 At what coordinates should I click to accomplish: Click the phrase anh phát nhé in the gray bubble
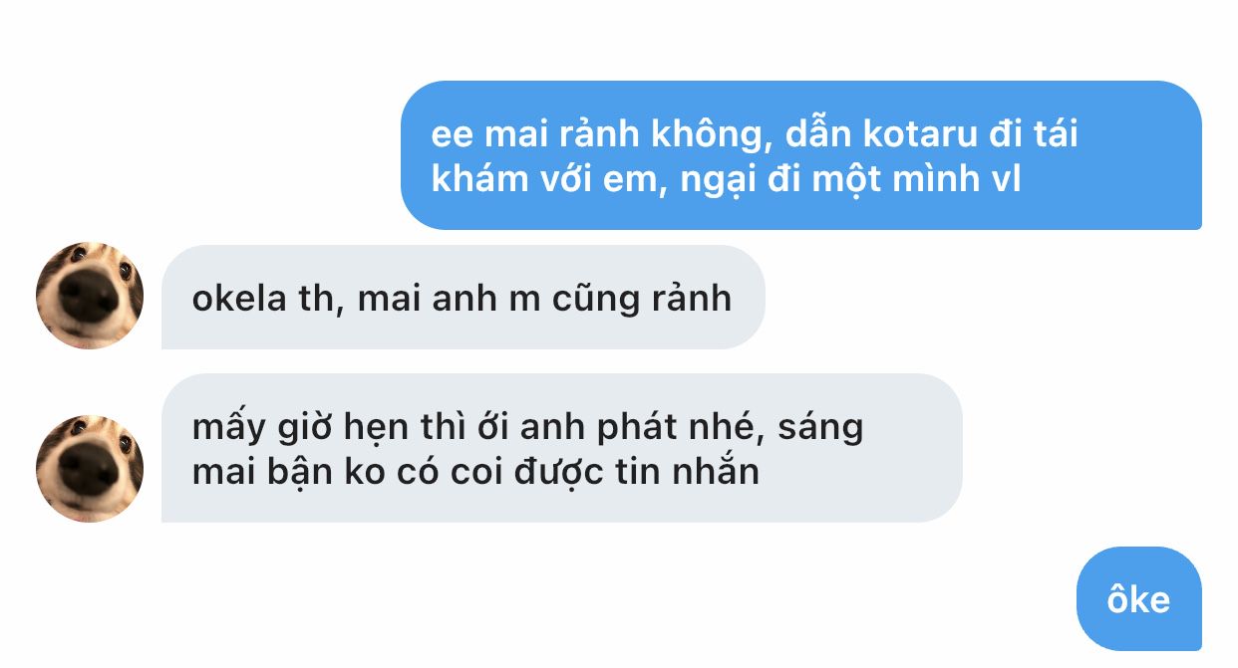[x=658, y=428]
